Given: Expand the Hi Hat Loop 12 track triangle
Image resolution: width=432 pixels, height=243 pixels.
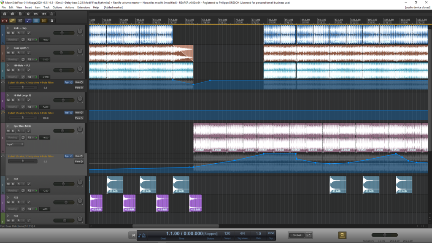Looking at the screenshot, I should point(8,95).
